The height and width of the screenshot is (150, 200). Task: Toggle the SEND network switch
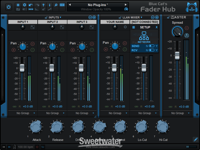coord(152,46)
